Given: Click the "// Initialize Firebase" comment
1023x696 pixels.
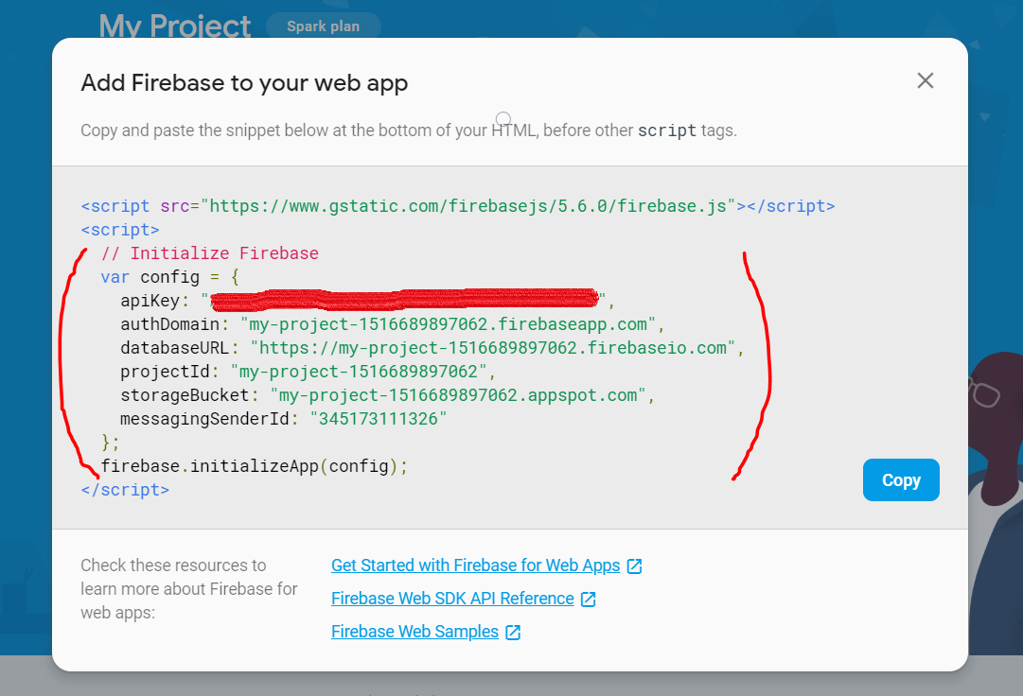Looking at the screenshot, I should [210, 253].
